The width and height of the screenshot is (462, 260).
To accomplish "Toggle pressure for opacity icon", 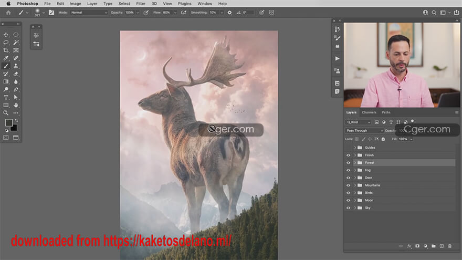I will pyautogui.click(x=146, y=13).
